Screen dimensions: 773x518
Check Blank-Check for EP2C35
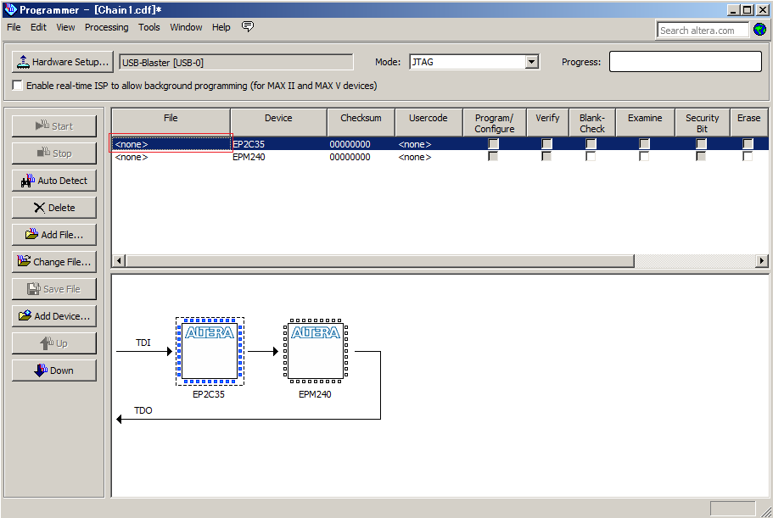tap(591, 144)
